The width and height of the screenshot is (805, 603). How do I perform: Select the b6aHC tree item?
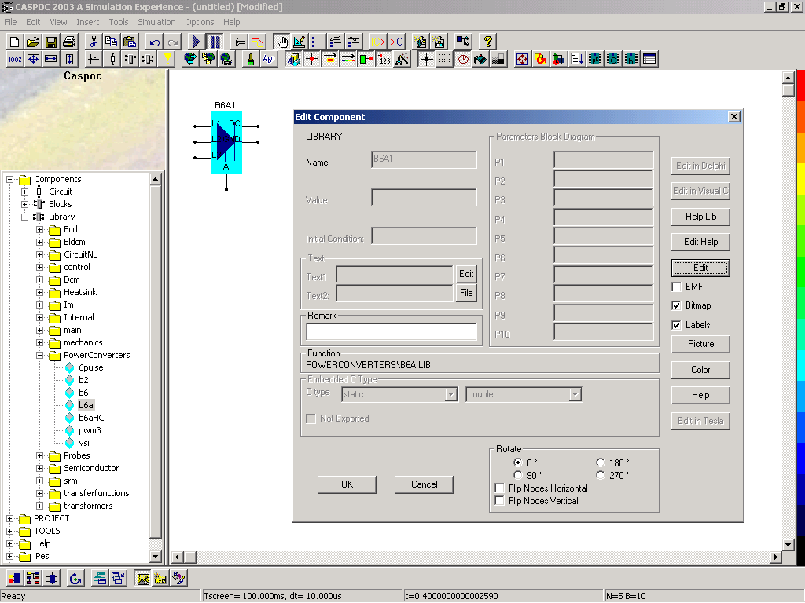[91, 418]
